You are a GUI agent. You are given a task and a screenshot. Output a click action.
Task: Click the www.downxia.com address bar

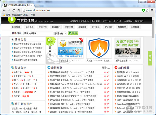[x=82, y=10]
